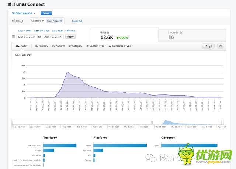Click the Apply date button

pyautogui.click(x=70, y=37)
